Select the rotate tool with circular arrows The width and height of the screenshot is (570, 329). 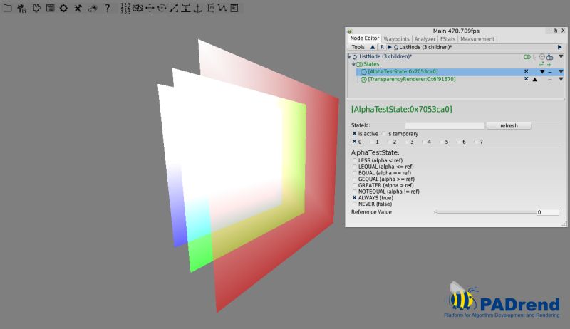tap(162, 8)
